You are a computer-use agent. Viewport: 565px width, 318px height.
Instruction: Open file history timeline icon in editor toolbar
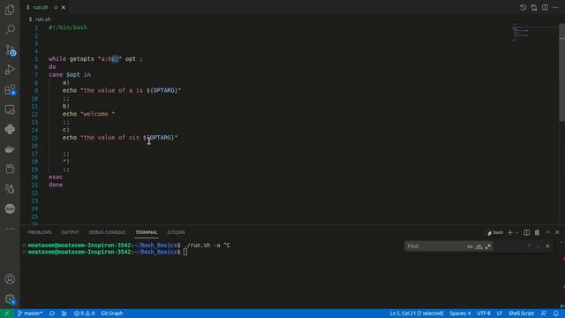point(523,8)
